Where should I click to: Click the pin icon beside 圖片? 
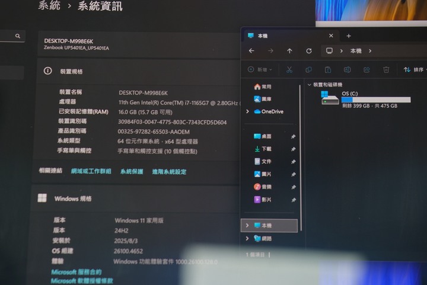point(294,174)
